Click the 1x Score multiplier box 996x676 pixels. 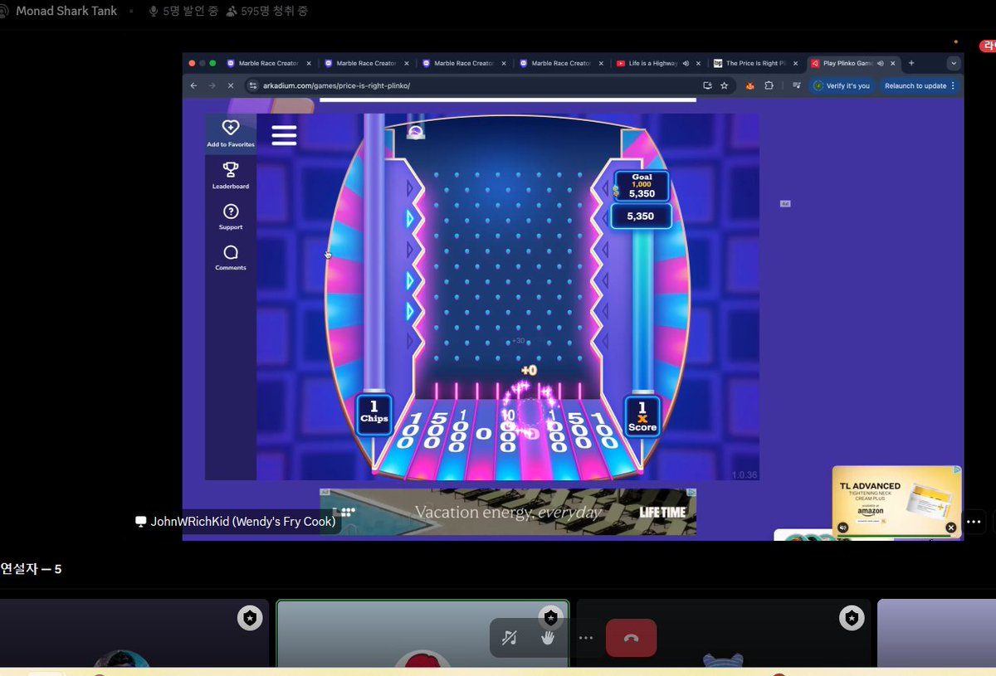[642, 416]
